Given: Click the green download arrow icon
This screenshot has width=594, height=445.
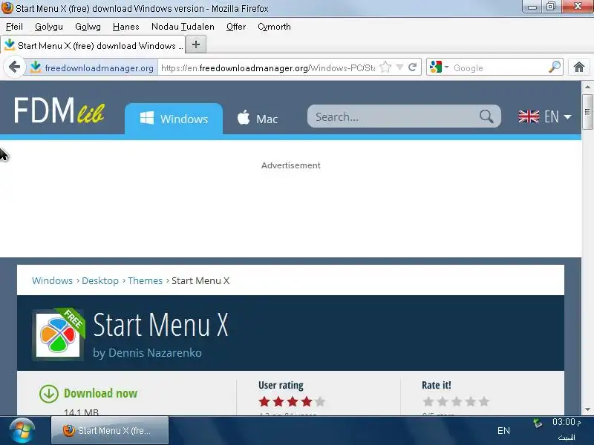Looking at the screenshot, I should pos(49,394).
